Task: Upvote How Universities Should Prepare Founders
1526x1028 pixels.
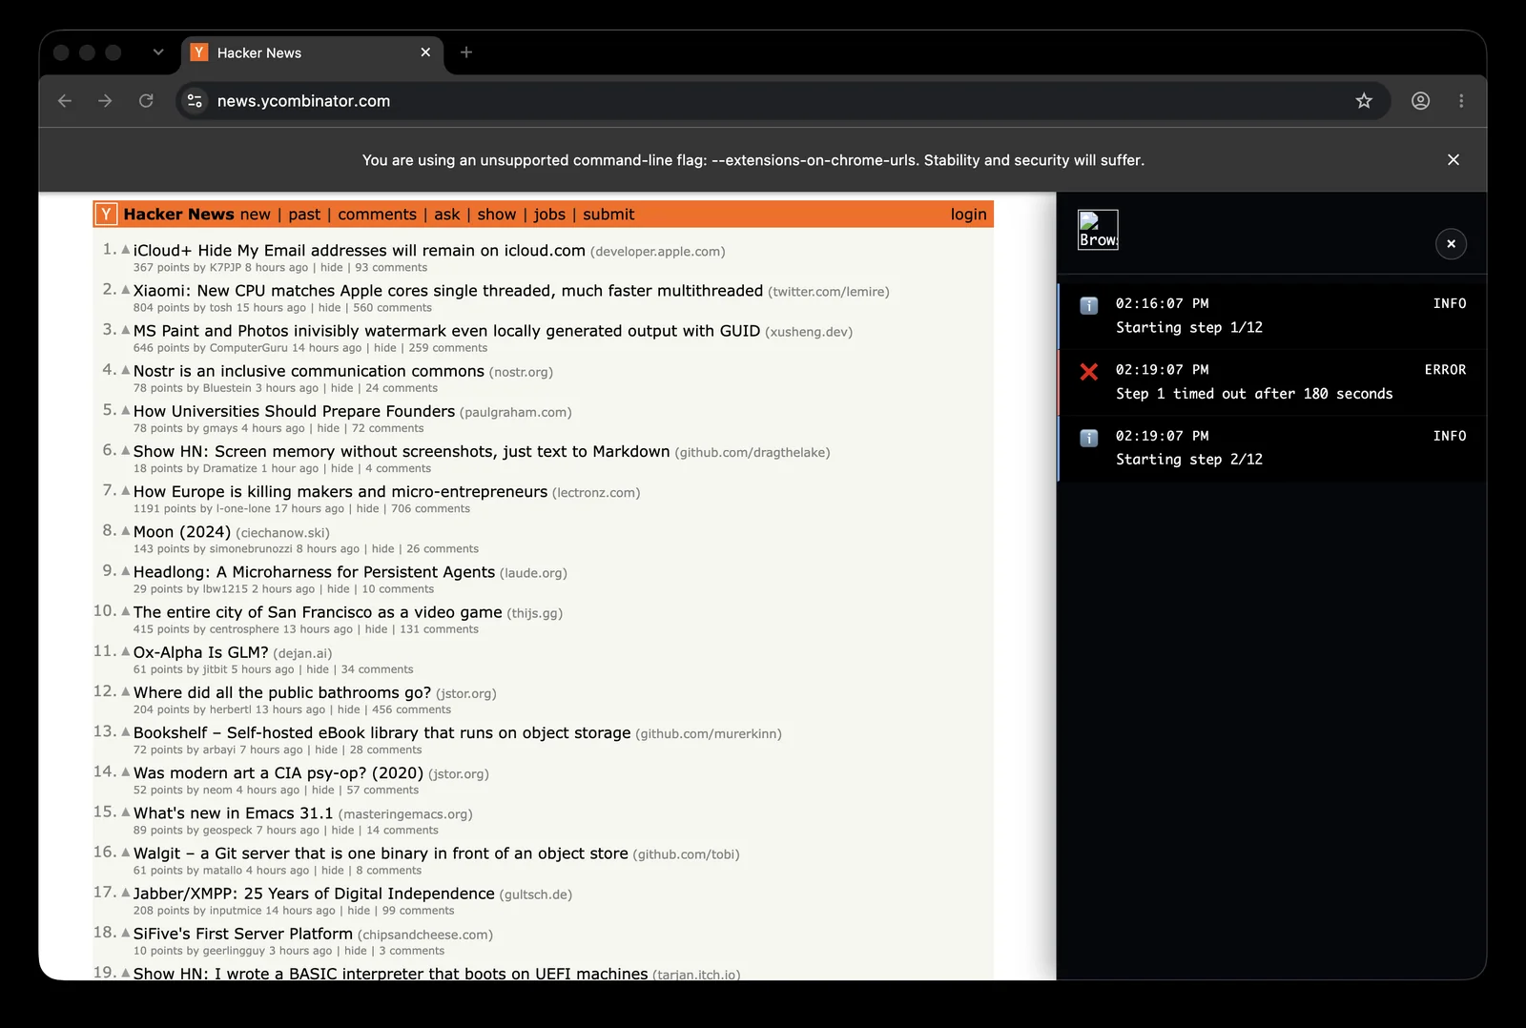Action: point(125,410)
